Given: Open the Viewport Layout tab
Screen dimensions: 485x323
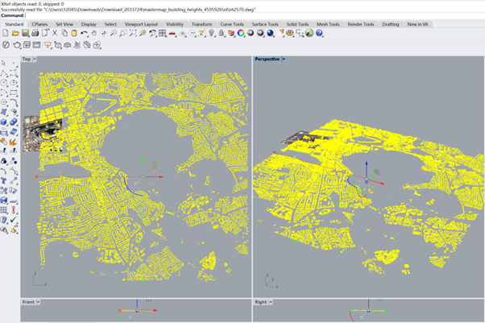Looking at the screenshot, I should (141, 24).
